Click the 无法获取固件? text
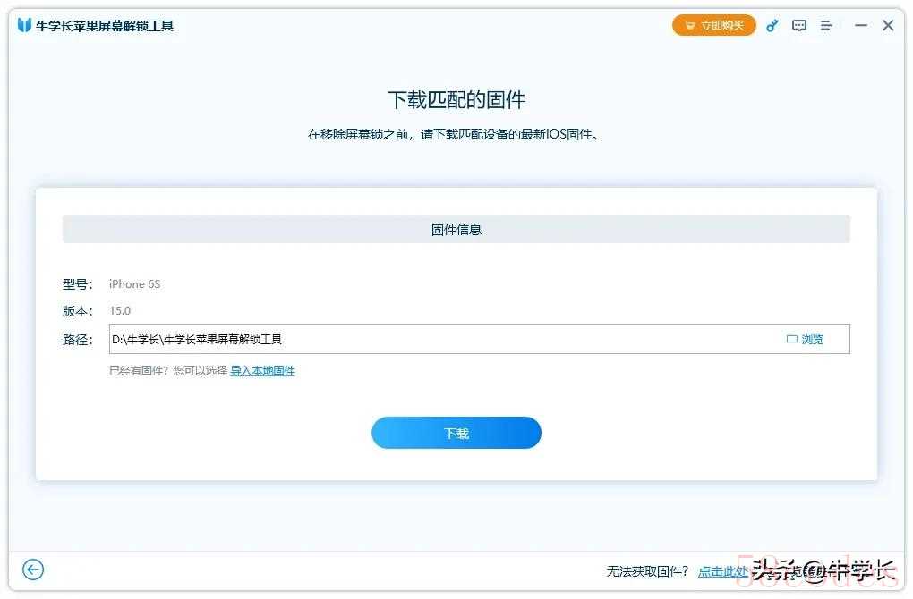The image size is (913, 599). pyautogui.click(x=647, y=571)
